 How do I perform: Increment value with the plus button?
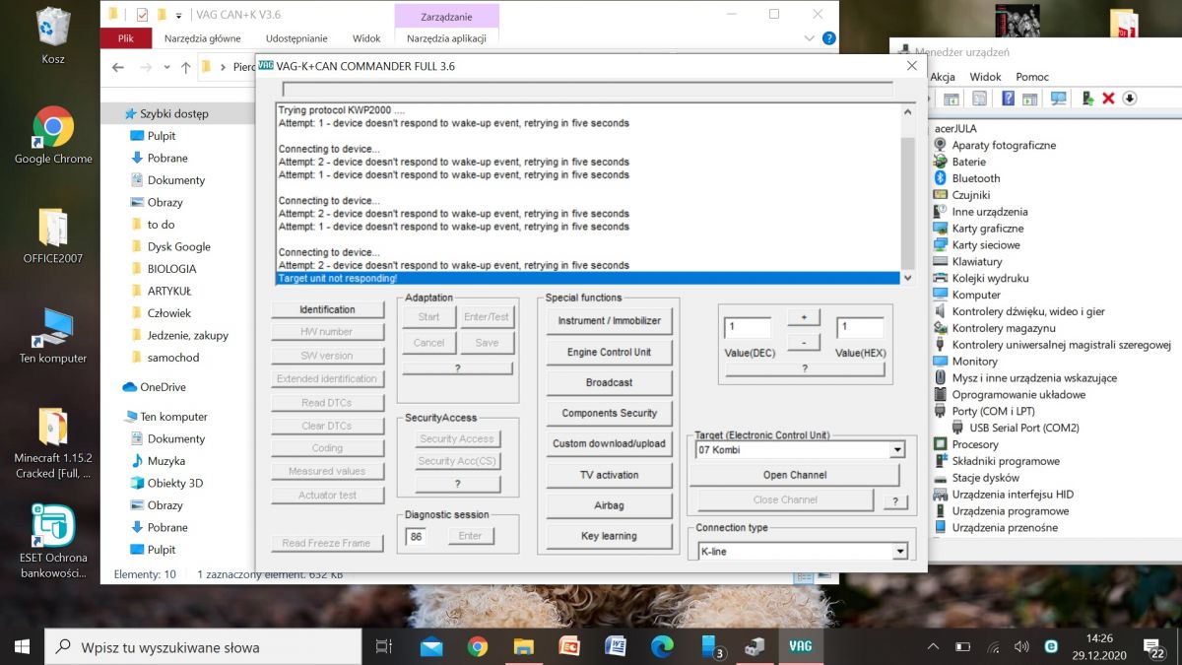[804, 318]
